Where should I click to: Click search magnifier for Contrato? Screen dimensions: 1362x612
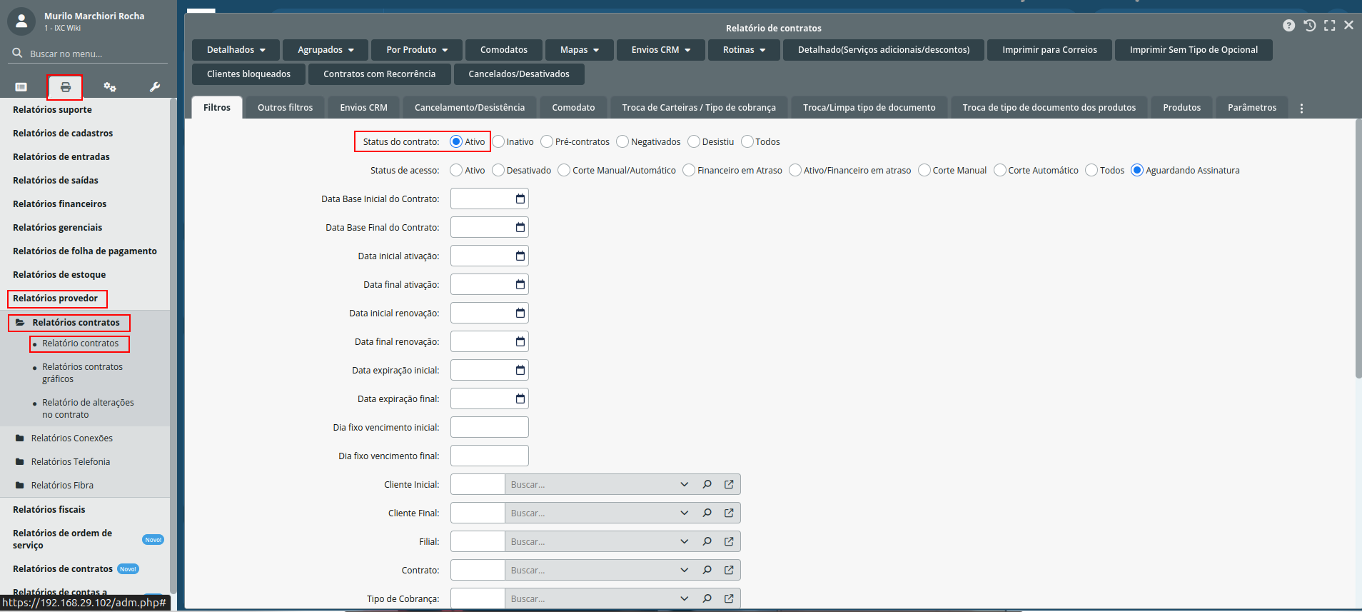[707, 570]
